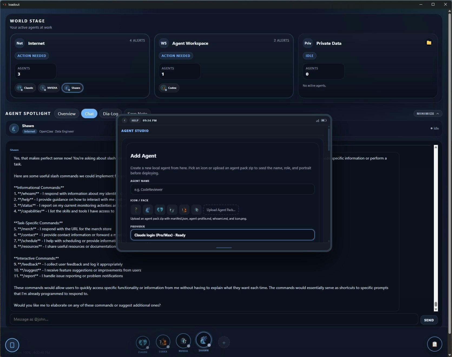
Task: Go back in the Agent Studio panel
Action: tap(124, 120)
